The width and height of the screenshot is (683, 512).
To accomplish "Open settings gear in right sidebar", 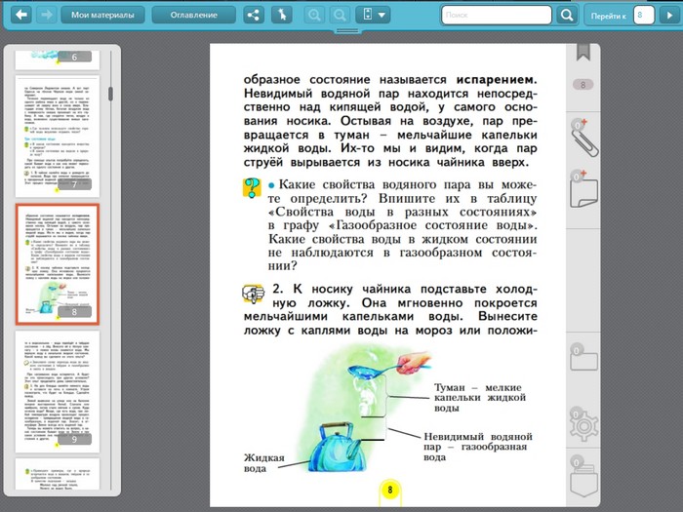I will pyautogui.click(x=584, y=421).
